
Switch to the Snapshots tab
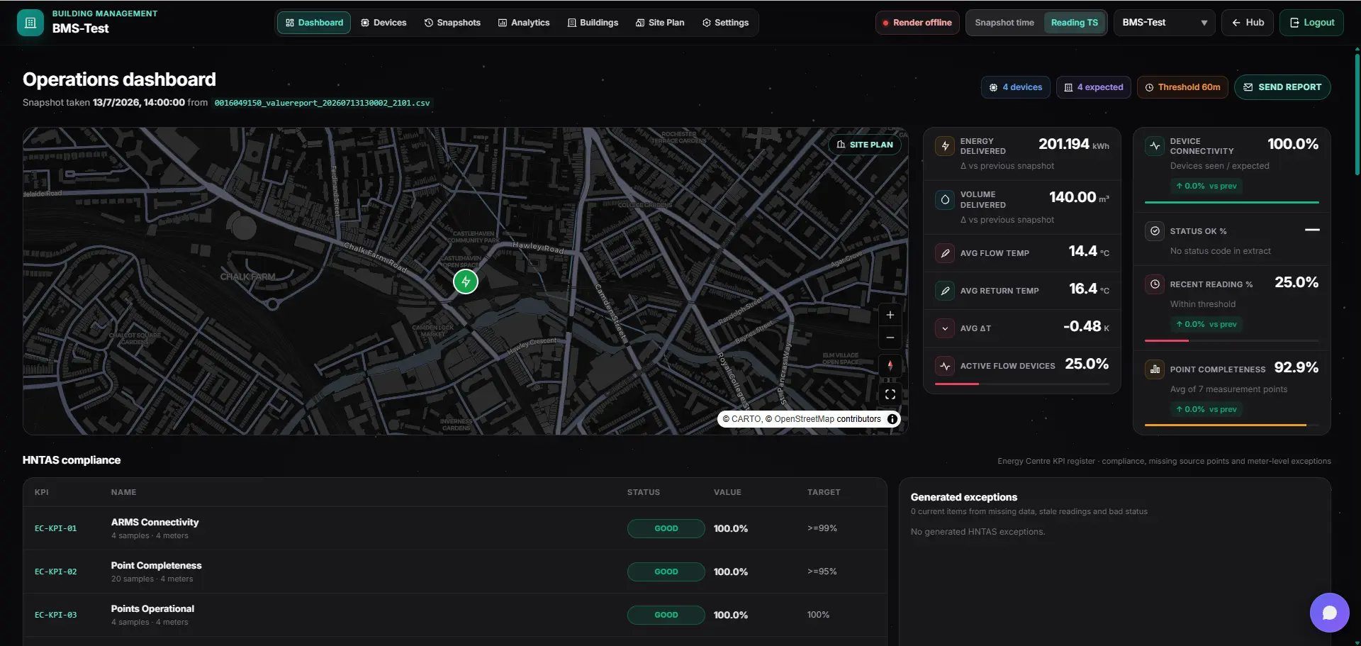(452, 23)
